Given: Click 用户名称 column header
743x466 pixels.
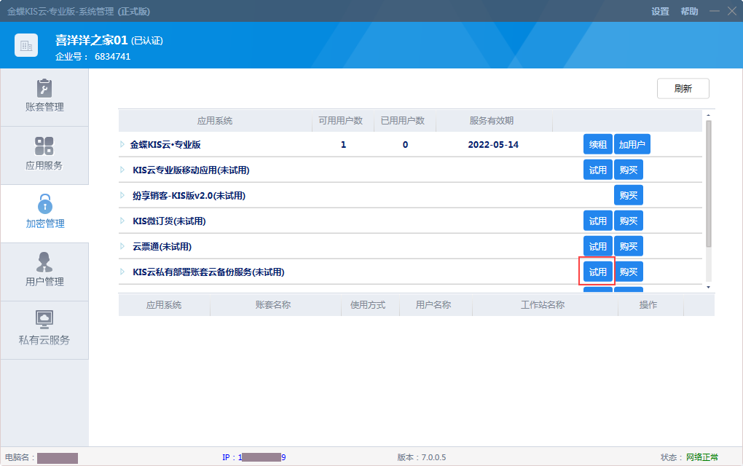Looking at the screenshot, I should point(433,305).
